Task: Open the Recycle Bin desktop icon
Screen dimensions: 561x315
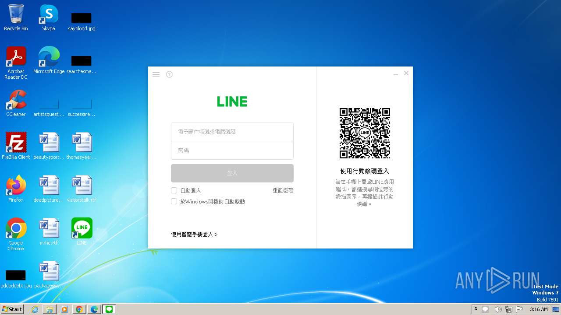Action: tap(16, 17)
